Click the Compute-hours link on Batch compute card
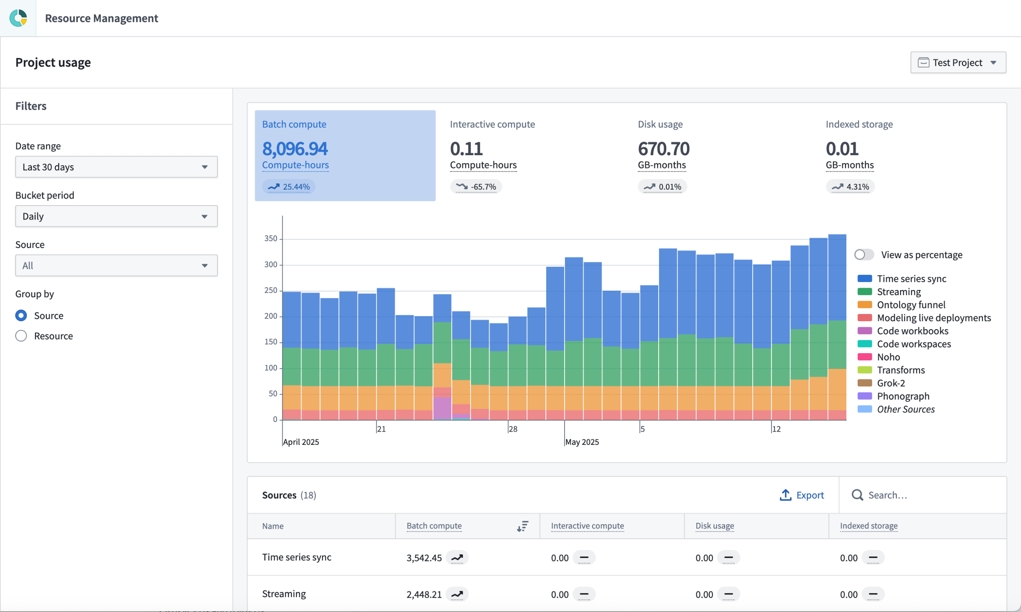1021x612 pixels. (295, 164)
